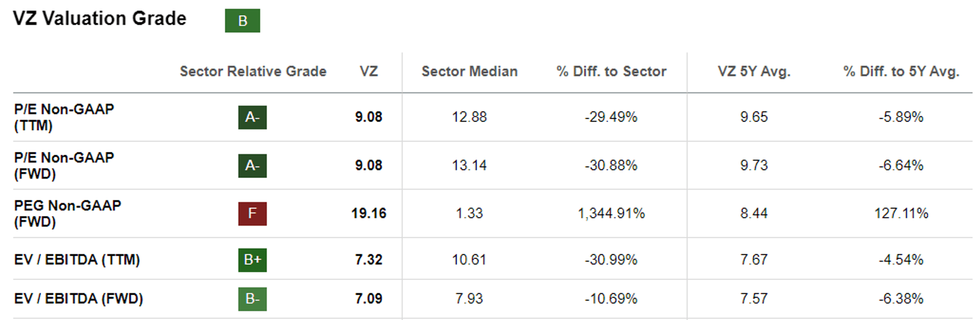Click the EV / EBITDA (TTM) label
The height and width of the screenshot is (320, 980).
click(77, 260)
